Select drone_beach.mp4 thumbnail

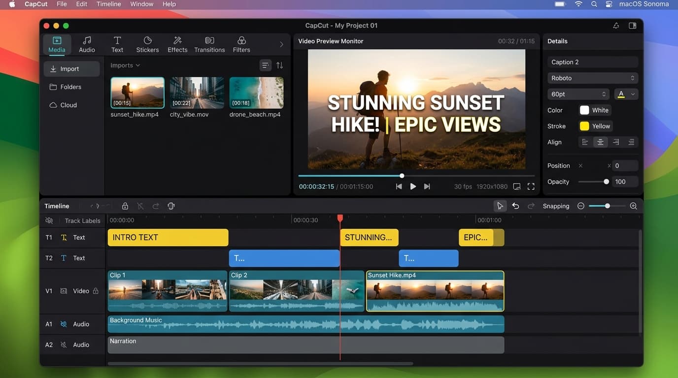point(256,93)
